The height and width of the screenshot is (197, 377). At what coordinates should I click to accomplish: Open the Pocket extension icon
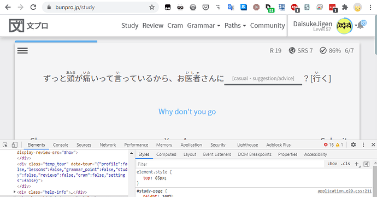pos(205,7)
